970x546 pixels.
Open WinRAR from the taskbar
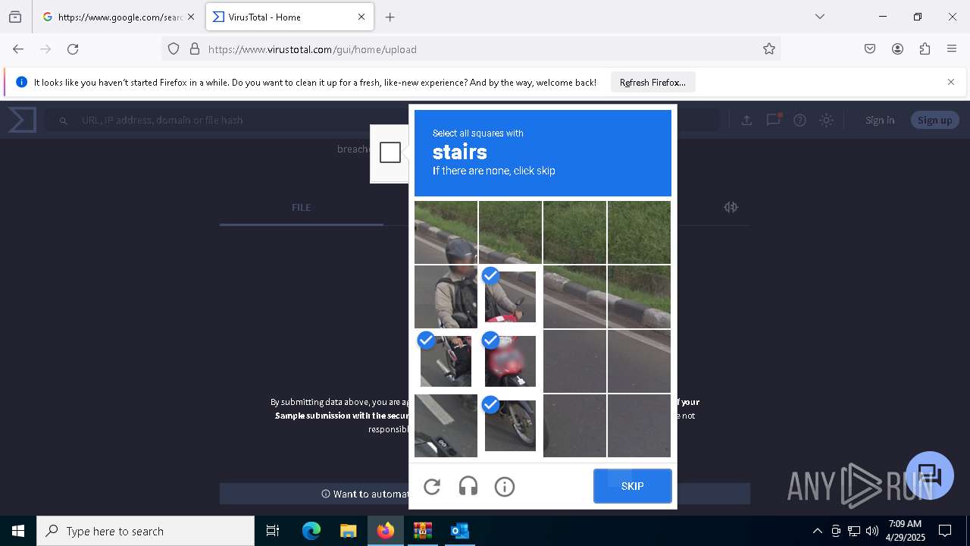pos(422,531)
